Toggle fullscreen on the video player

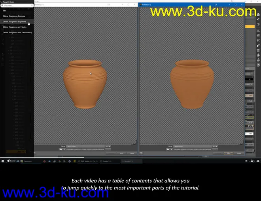coord(258,161)
